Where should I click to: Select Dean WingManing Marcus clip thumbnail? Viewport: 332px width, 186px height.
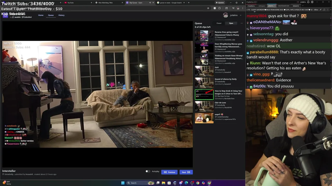tap(204, 48)
